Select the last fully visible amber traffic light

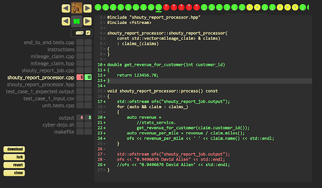(x=295, y=7)
